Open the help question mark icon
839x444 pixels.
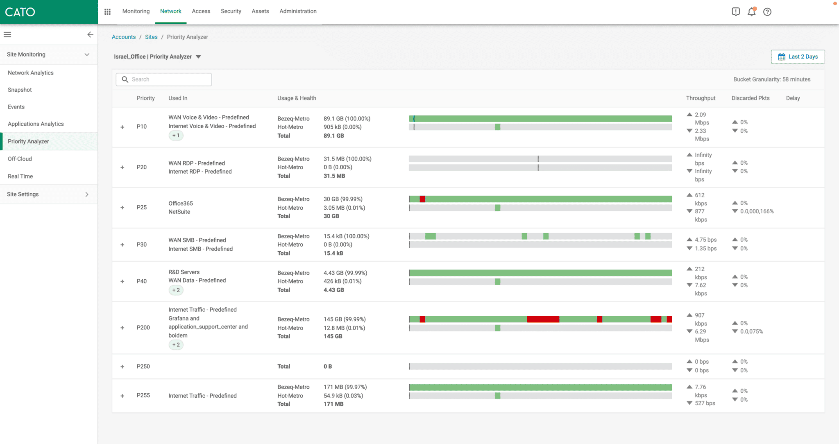(x=767, y=11)
